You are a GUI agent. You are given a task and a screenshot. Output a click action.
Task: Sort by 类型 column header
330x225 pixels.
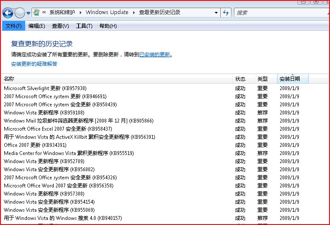coord(266,79)
